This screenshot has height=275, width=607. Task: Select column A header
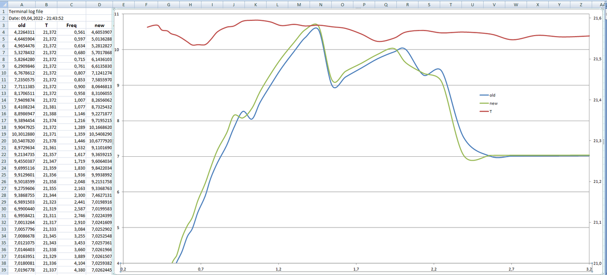coord(21,4)
